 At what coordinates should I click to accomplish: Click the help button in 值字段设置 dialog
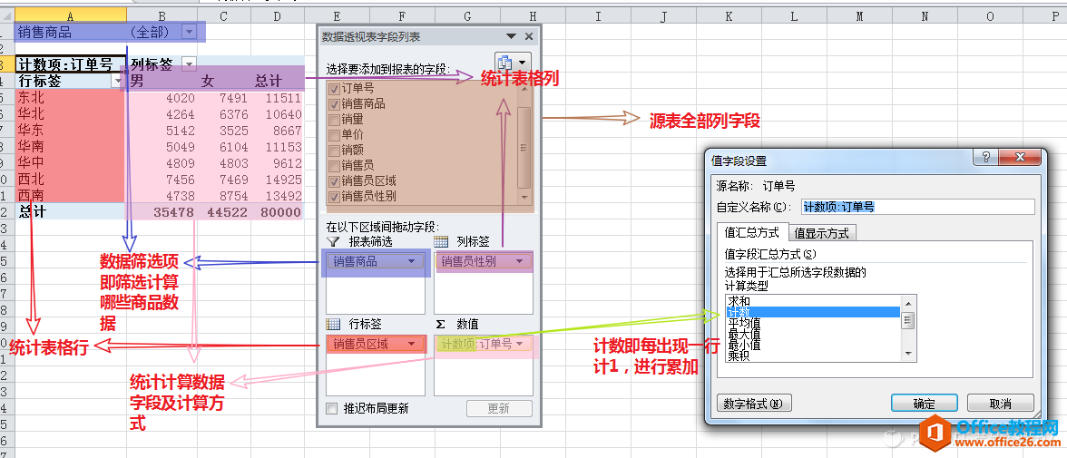tap(985, 159)
